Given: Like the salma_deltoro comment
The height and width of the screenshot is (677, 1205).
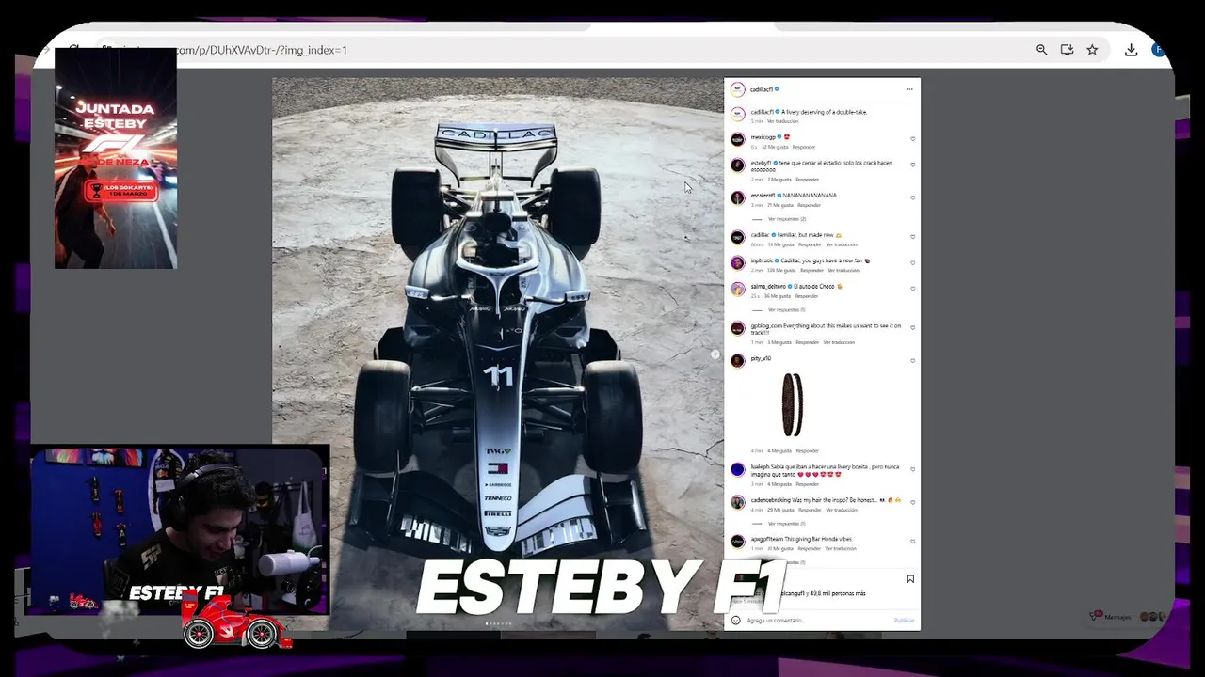Looking at the screenshot, I should tap(912, 289).
